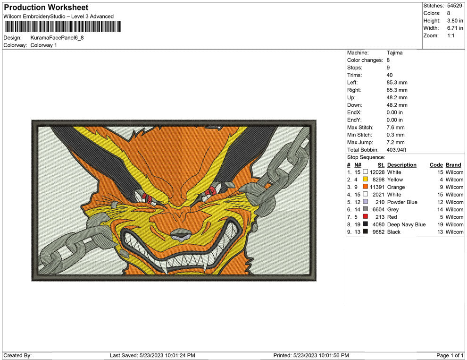The width and height of the screenshot is (467, 360).
Task: Click the design name KuramaFacePanel6_8
Action: coord(57,38)
